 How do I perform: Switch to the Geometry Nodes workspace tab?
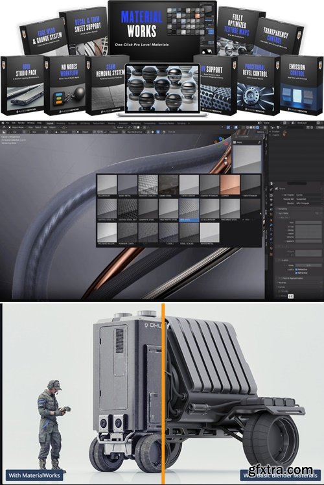pos(167,123)
